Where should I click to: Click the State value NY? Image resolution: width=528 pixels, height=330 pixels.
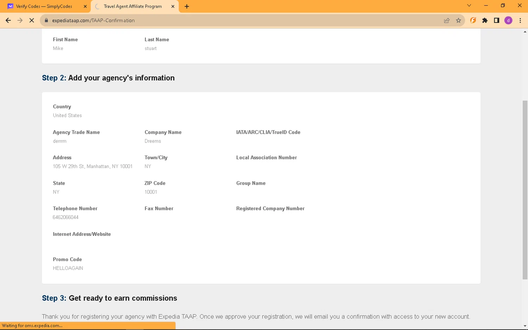pos(56,192)
